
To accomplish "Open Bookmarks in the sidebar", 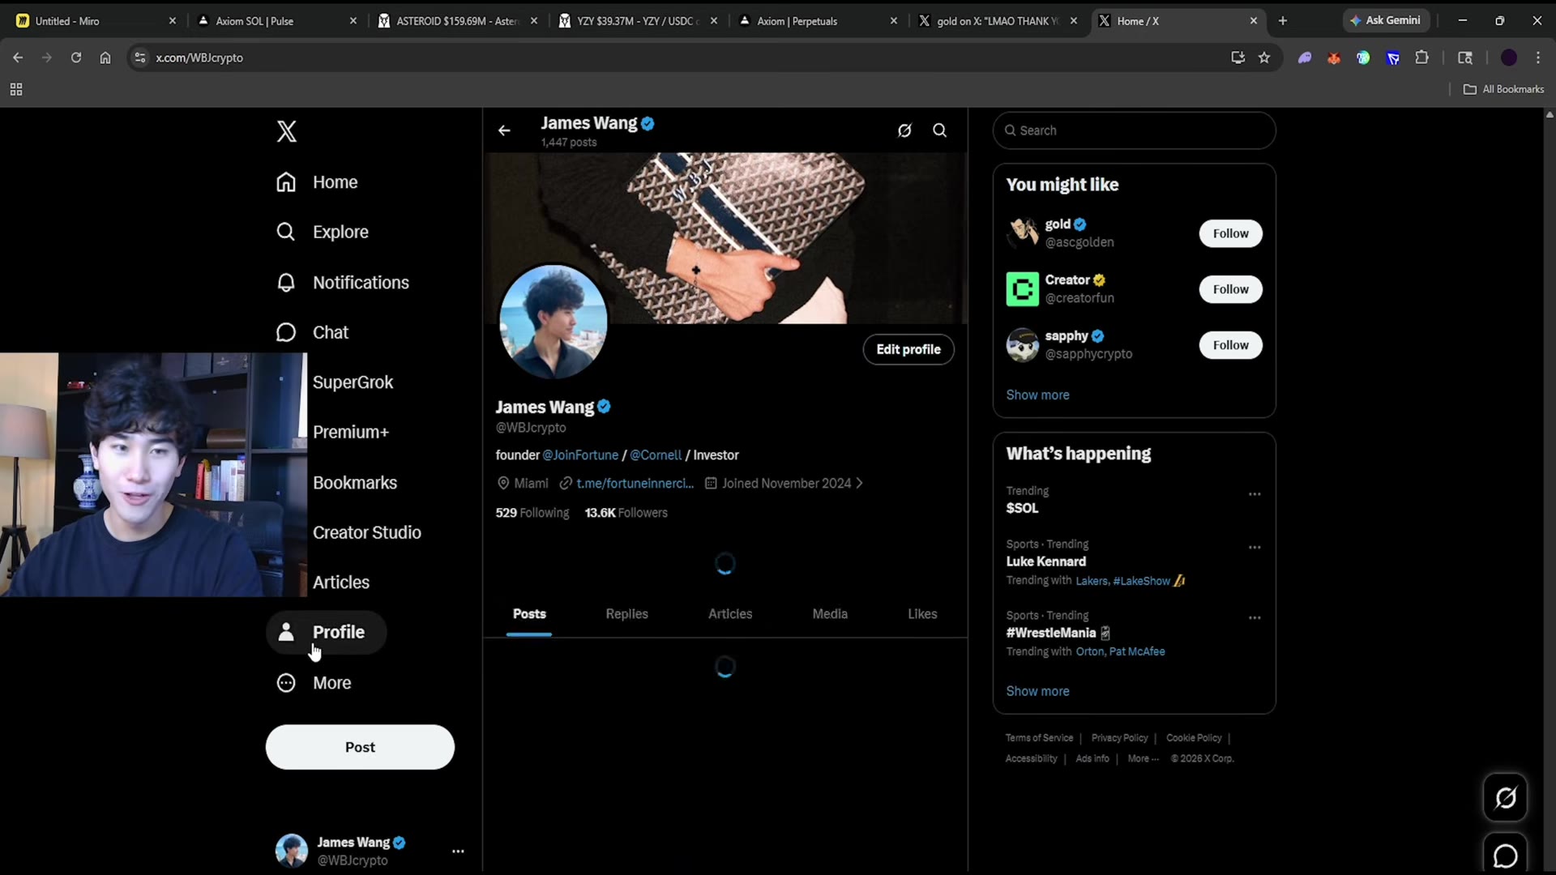I will click(x=355, y=483).
